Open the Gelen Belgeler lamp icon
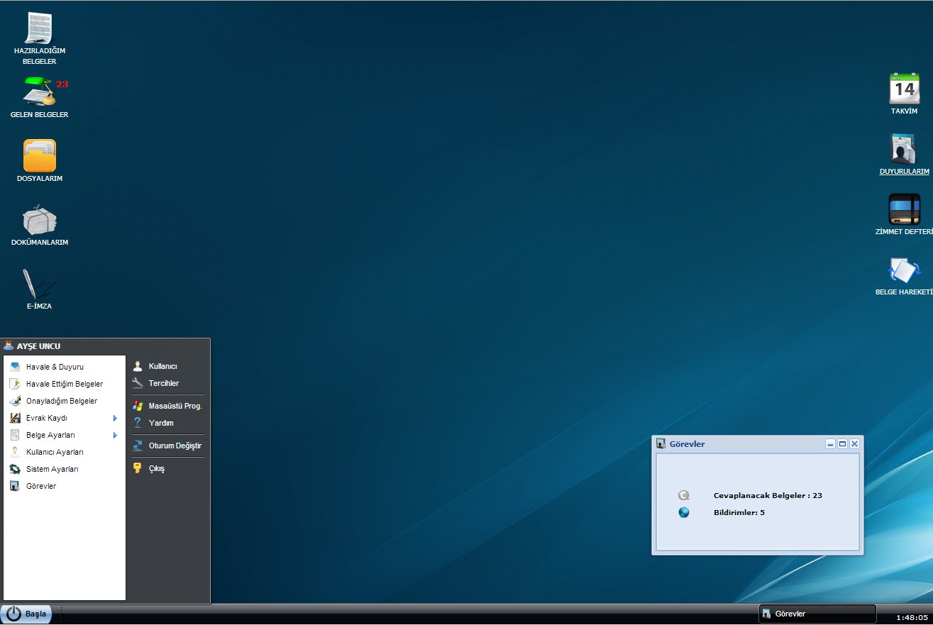The width and height of the screenshot is (933, 625). click(39, 92)
